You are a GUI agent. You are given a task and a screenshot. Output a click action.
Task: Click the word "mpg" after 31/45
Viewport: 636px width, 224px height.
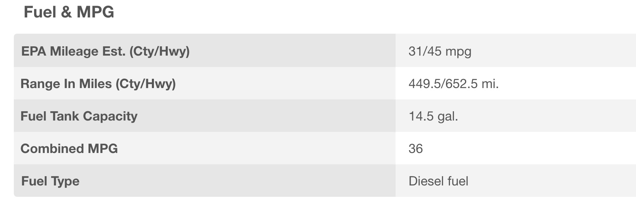pyautogui.click(x=458, y=52)
